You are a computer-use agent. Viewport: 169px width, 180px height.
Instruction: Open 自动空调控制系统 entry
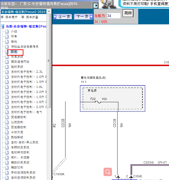coord(23,177)
